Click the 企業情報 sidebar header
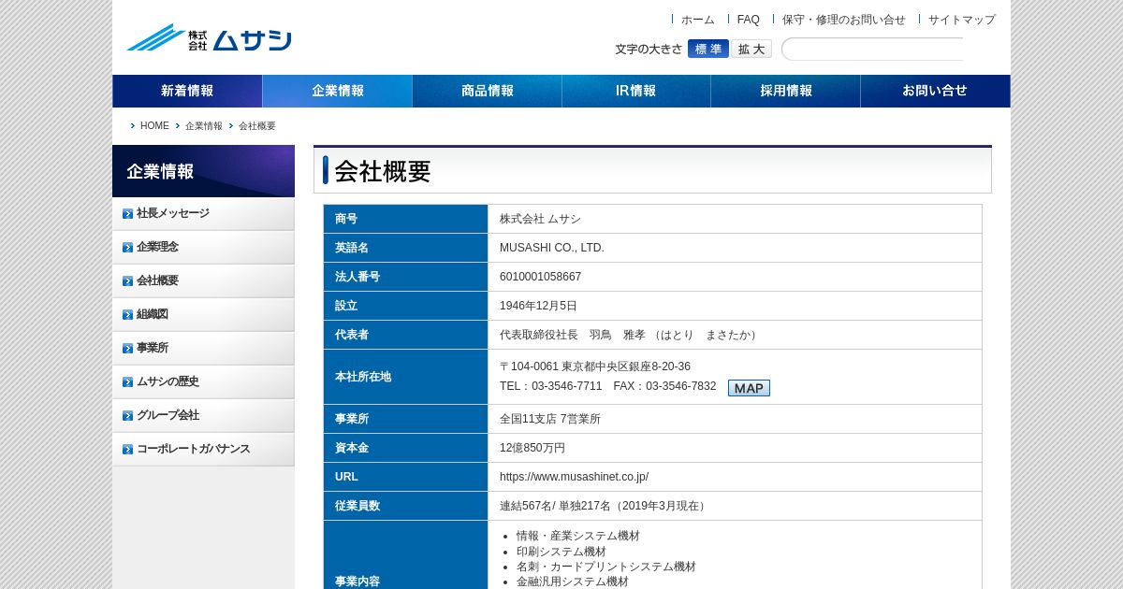1123x589 pixels. coord(203,171)
